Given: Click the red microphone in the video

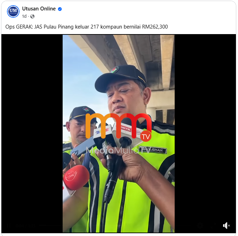Looking at the screenshot, I should [76, 178].
